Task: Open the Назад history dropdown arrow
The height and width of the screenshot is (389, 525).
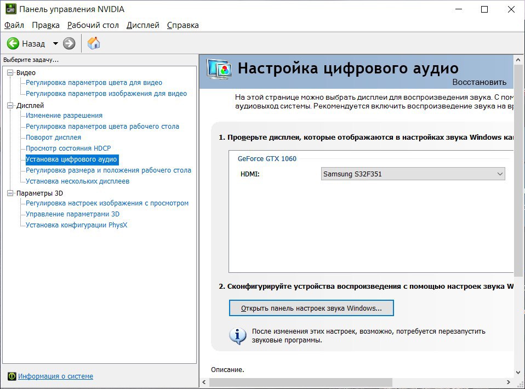Action: coord(55,43)
